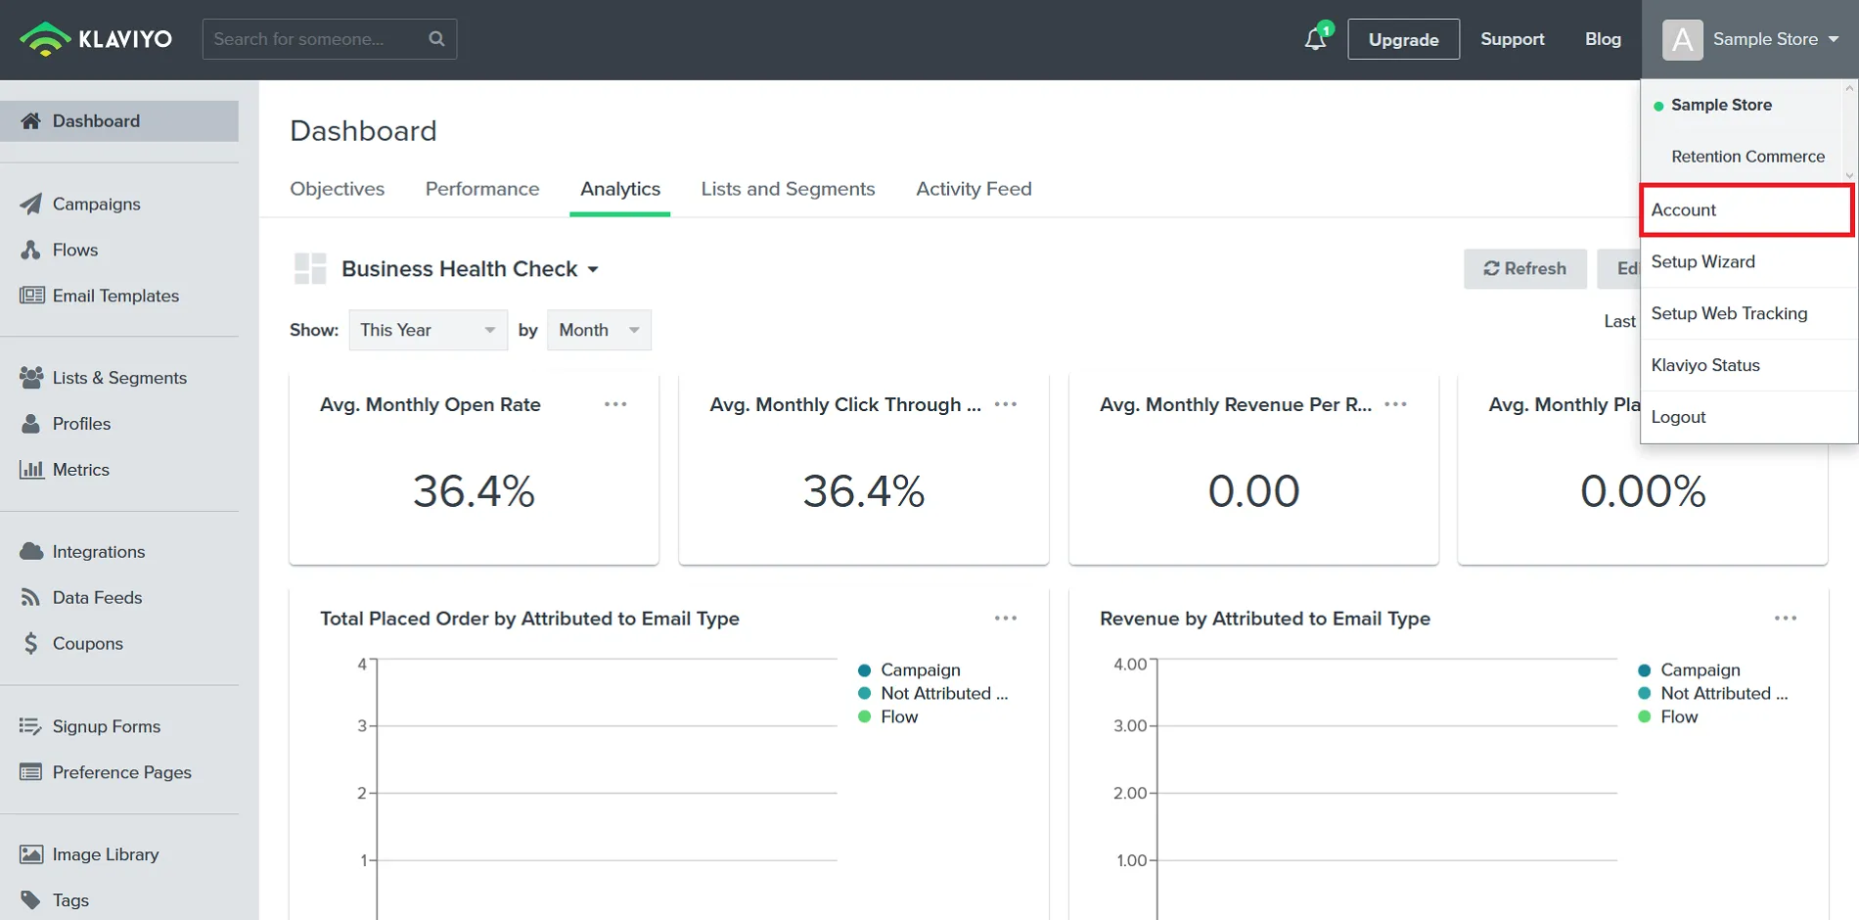Expand the Business Health Check dashboard selector

[594, 268]
